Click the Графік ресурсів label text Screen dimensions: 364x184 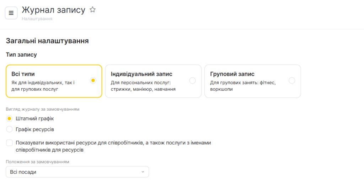coord(35,129)
